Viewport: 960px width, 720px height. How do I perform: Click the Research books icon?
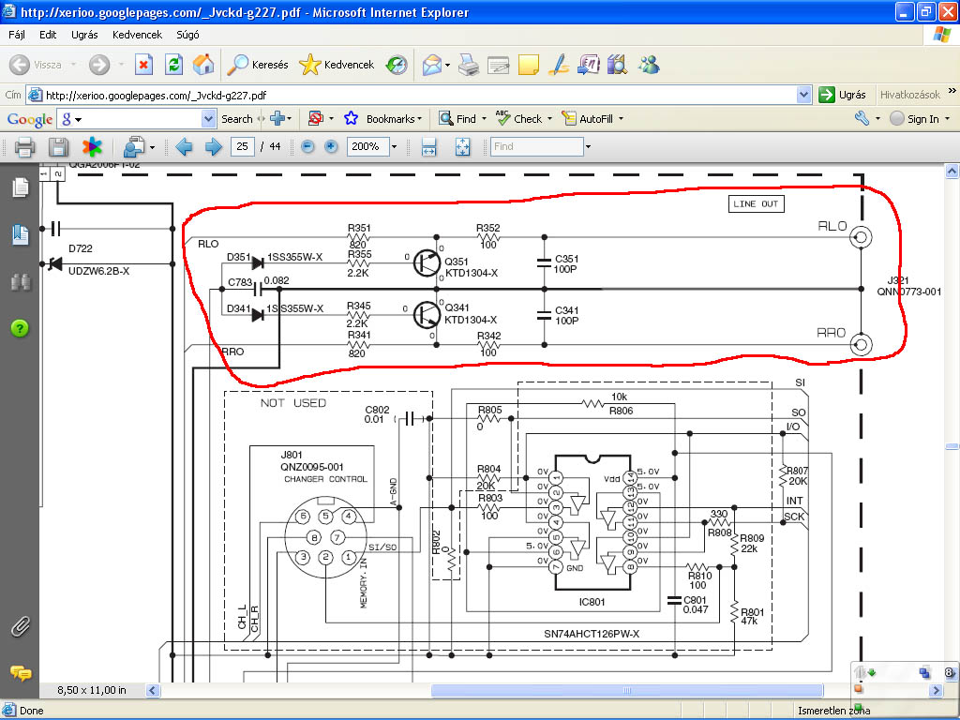[618, 65]
